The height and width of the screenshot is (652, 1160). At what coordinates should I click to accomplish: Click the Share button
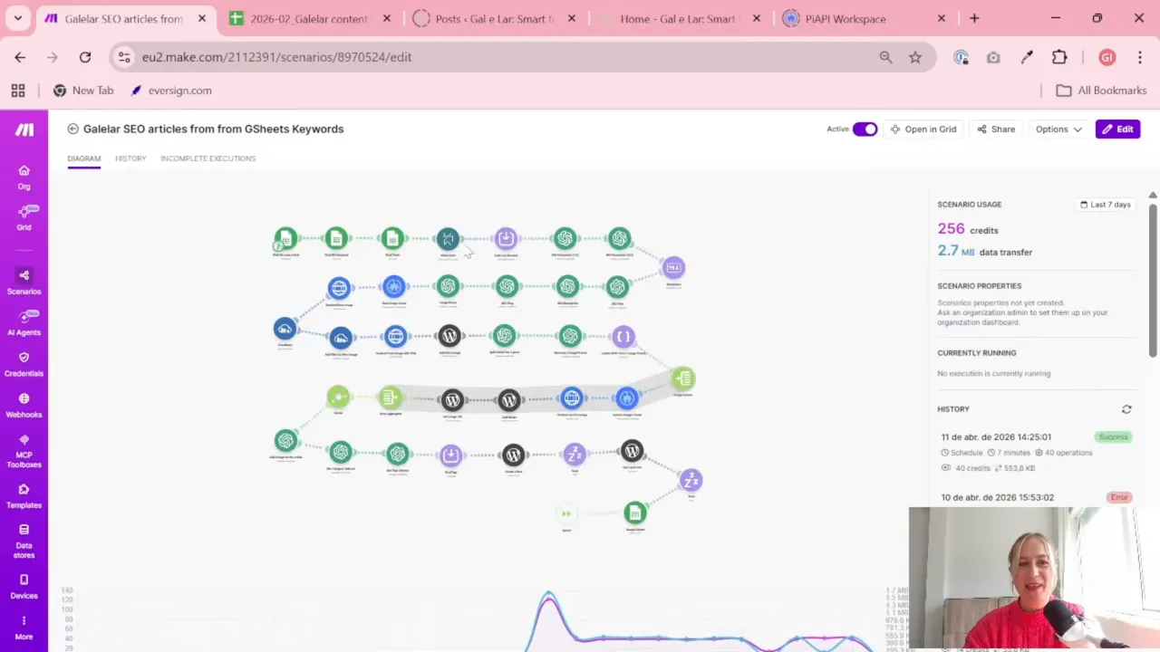coord(995,129)
